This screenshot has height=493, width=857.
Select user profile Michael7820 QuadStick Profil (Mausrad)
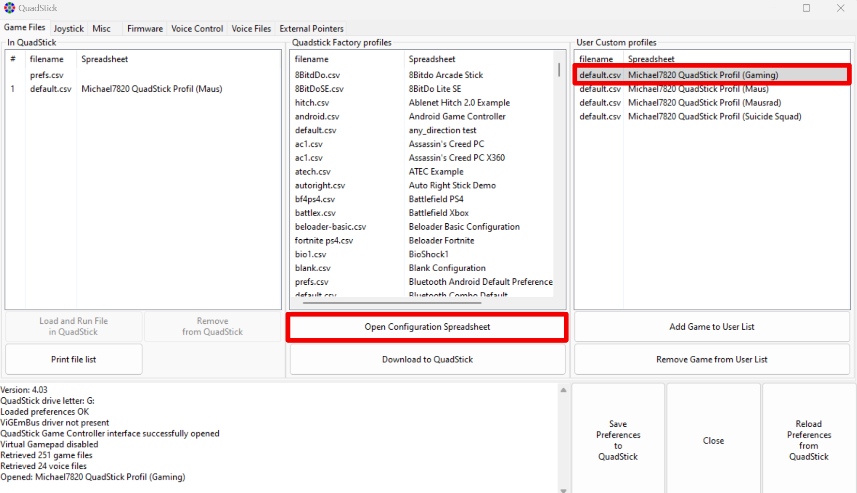[x=712, y=102]
